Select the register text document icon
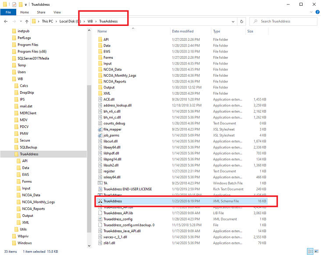 tap(100, 171)
